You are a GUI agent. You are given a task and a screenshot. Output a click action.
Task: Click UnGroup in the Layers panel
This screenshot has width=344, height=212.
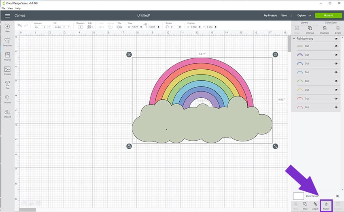[x=310, y=30]
